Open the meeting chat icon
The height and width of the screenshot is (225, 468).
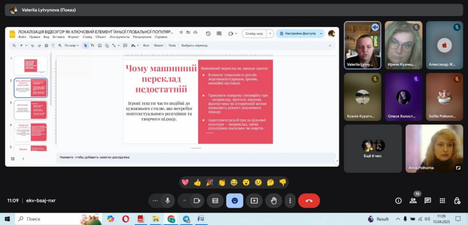[428, 201]
